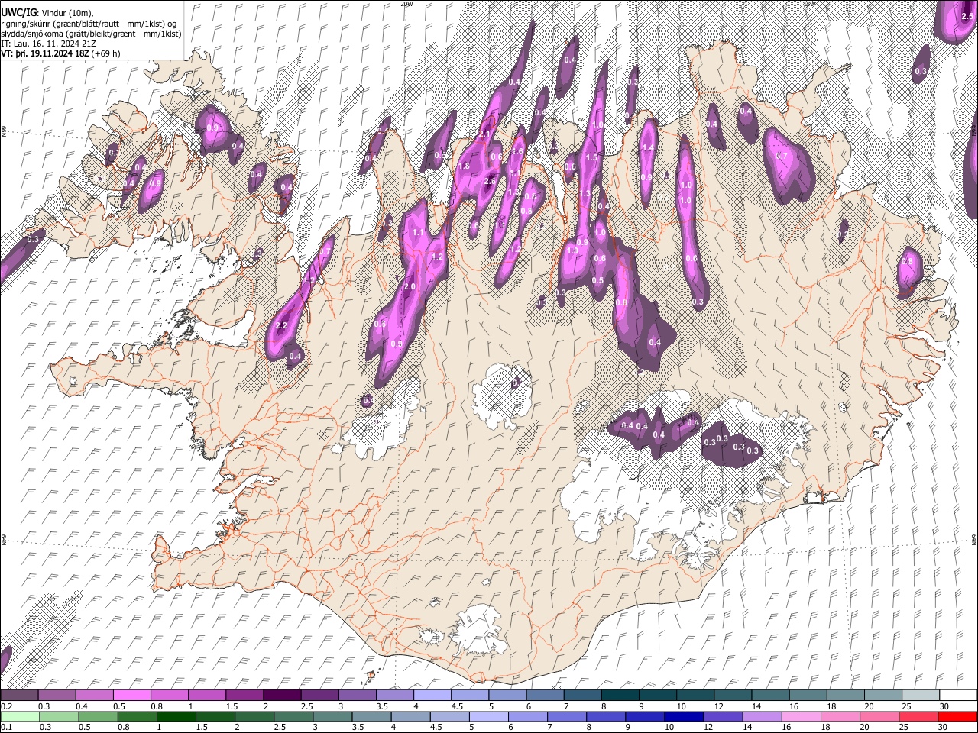Click the 7 medium blue swatch in bottom row
Image resolution: width=978 pixels, height=733 pixels.
pyautogui.click(x=567, y=716)
